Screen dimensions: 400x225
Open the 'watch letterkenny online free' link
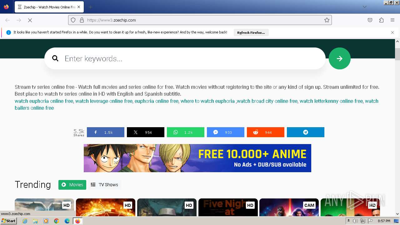click(331, 101)
